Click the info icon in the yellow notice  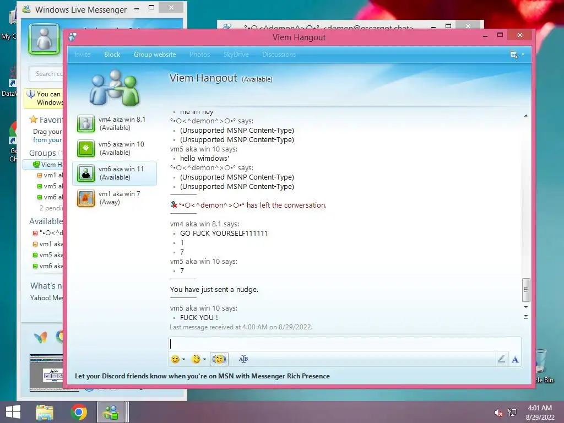click(31, 94)
